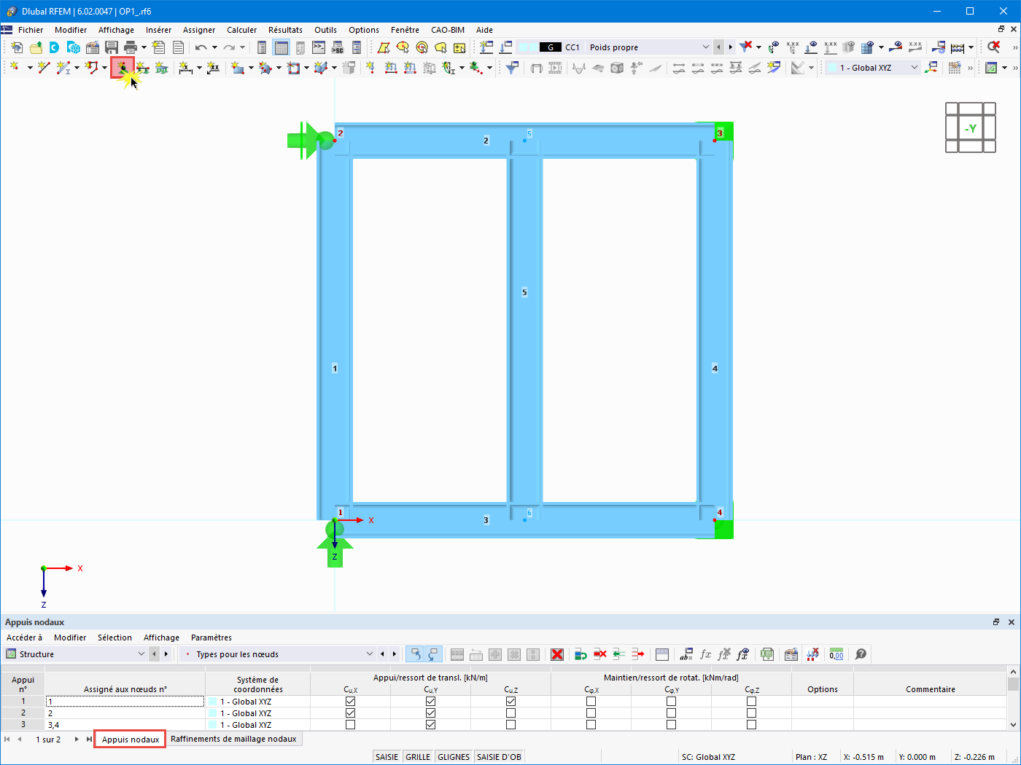
Task: Open the 1 - Global XYZ toolbar dropdown
Action: pos(914,68)
